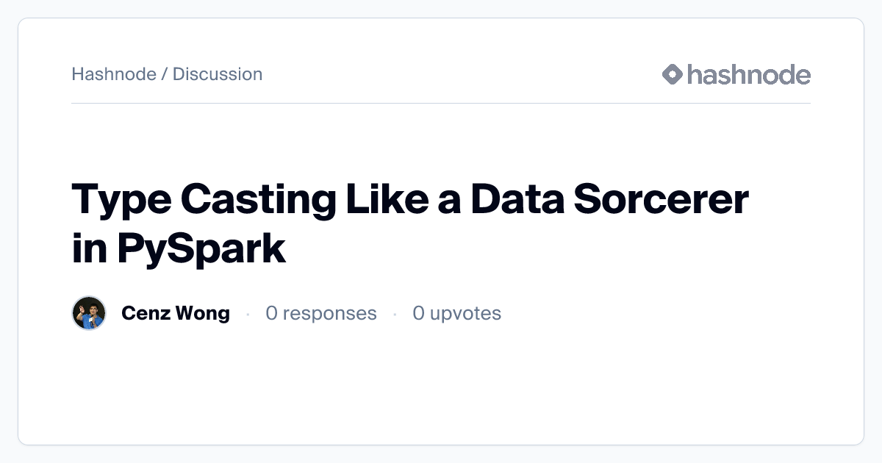The height and width of the screenshot is (463, 882).
Task: Click the dot separator before 0 upvotes
Action: tap(395, 314)
